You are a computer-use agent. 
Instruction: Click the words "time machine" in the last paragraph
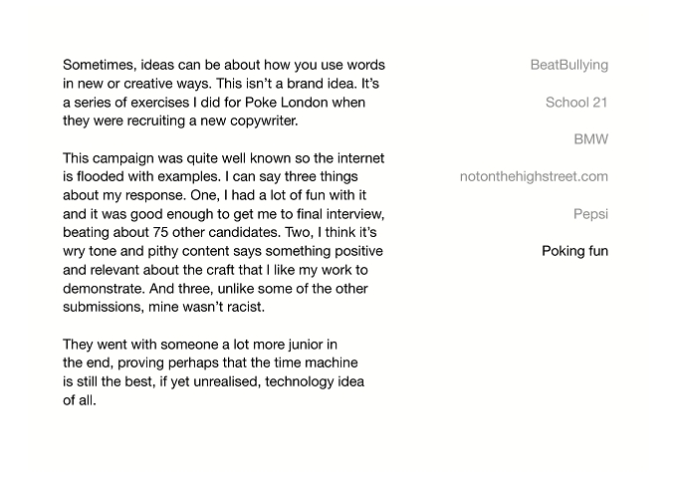(x=332, y=362)
